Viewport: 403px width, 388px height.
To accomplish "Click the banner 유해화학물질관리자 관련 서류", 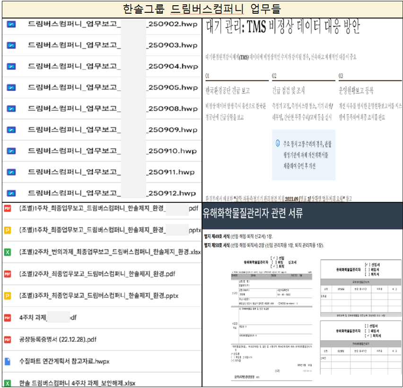I will 302,215.
